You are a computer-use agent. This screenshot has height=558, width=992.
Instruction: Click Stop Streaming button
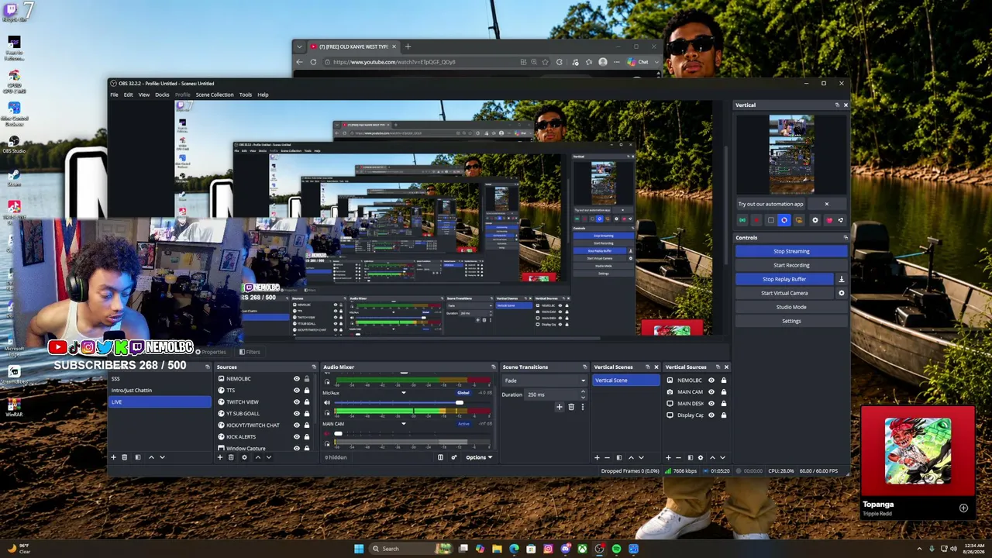791,251
